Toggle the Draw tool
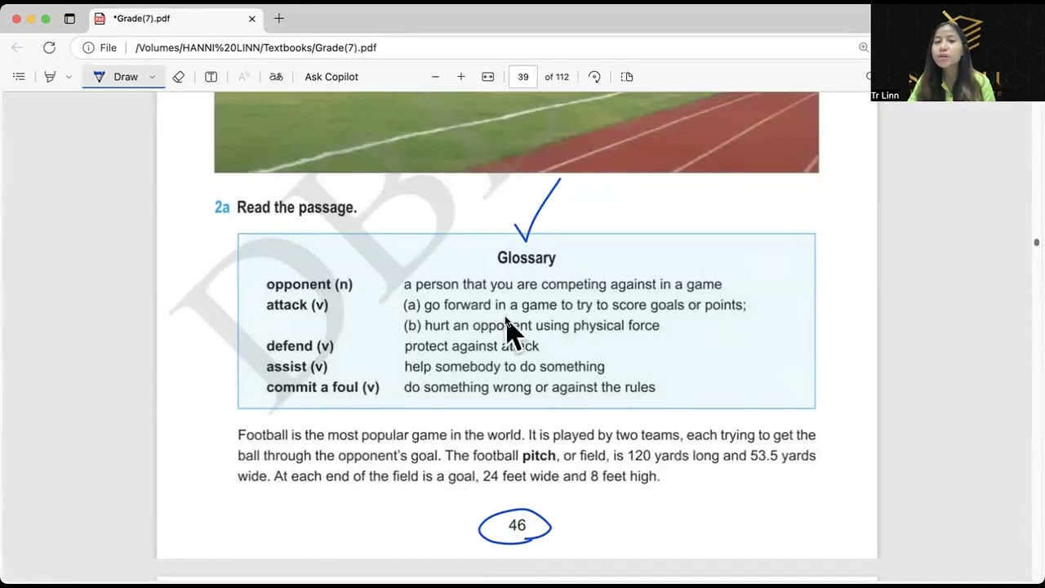The width and height of the screenshot is (1045, 588). [x=117, y=77]
